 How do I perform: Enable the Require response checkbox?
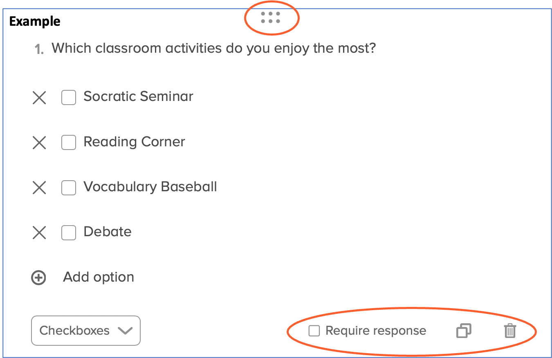[314, 331]
